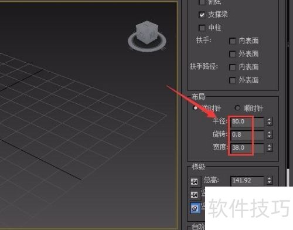Increase 宽度 with spinner up arrow

point(270,146)
